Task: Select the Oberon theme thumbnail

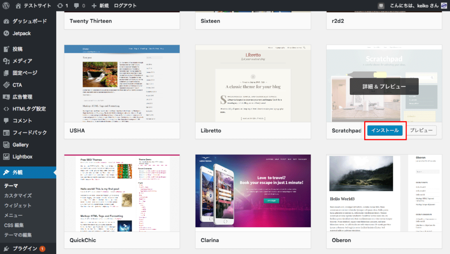Action: pyautogui.click(x=384, y=193)
